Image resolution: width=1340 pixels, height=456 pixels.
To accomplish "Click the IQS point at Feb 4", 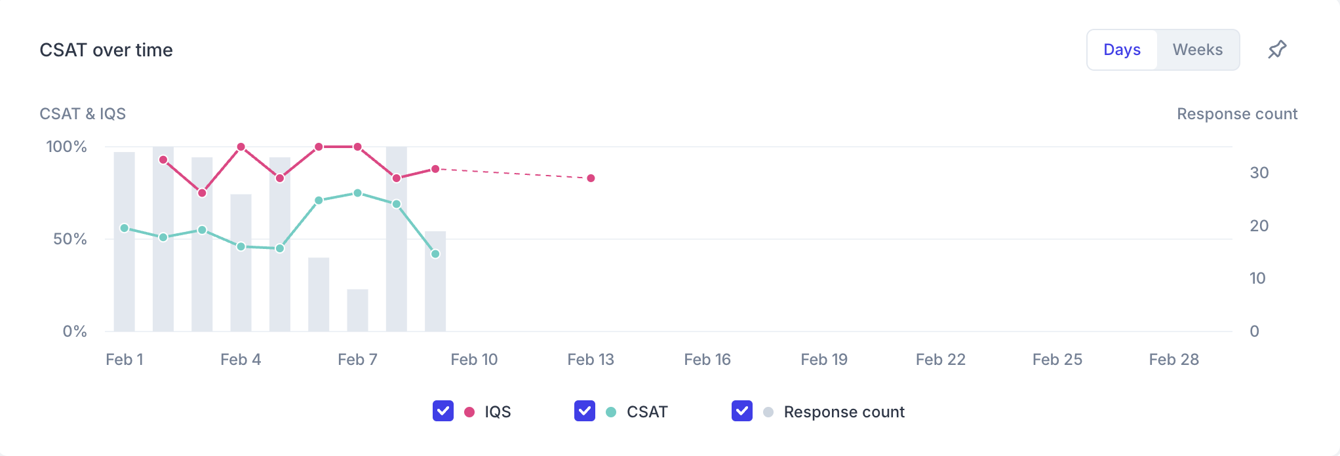I will pos(241,147).
